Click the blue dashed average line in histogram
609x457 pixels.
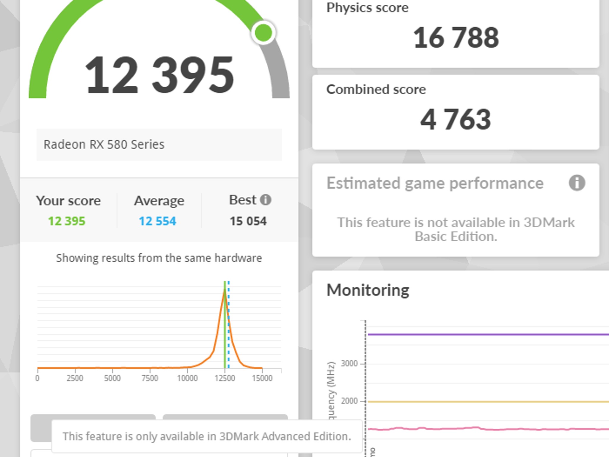(229, 324)
